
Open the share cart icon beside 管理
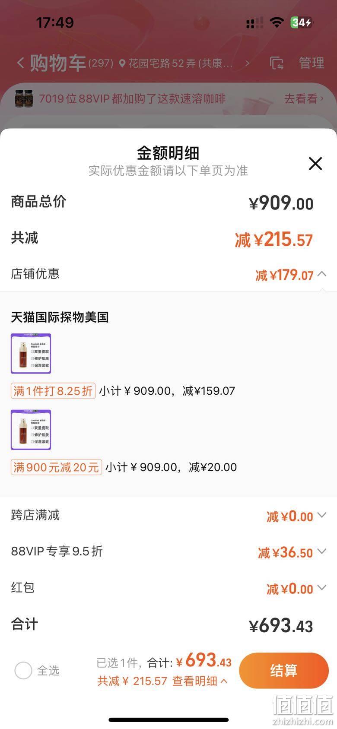277,63
